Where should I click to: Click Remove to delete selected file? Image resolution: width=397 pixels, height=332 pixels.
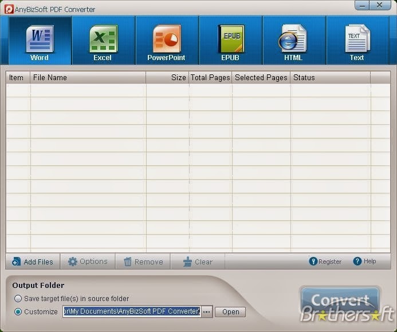pyautogui.click(x=143, y=262)
